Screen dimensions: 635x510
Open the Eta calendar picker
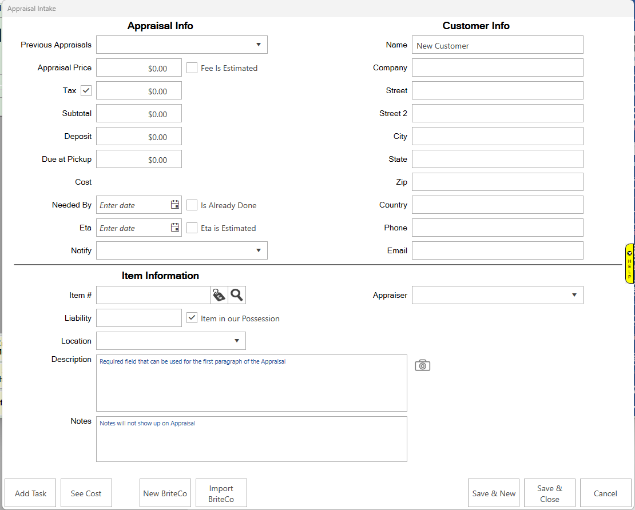pyautogui.click(x=175, y=228)
